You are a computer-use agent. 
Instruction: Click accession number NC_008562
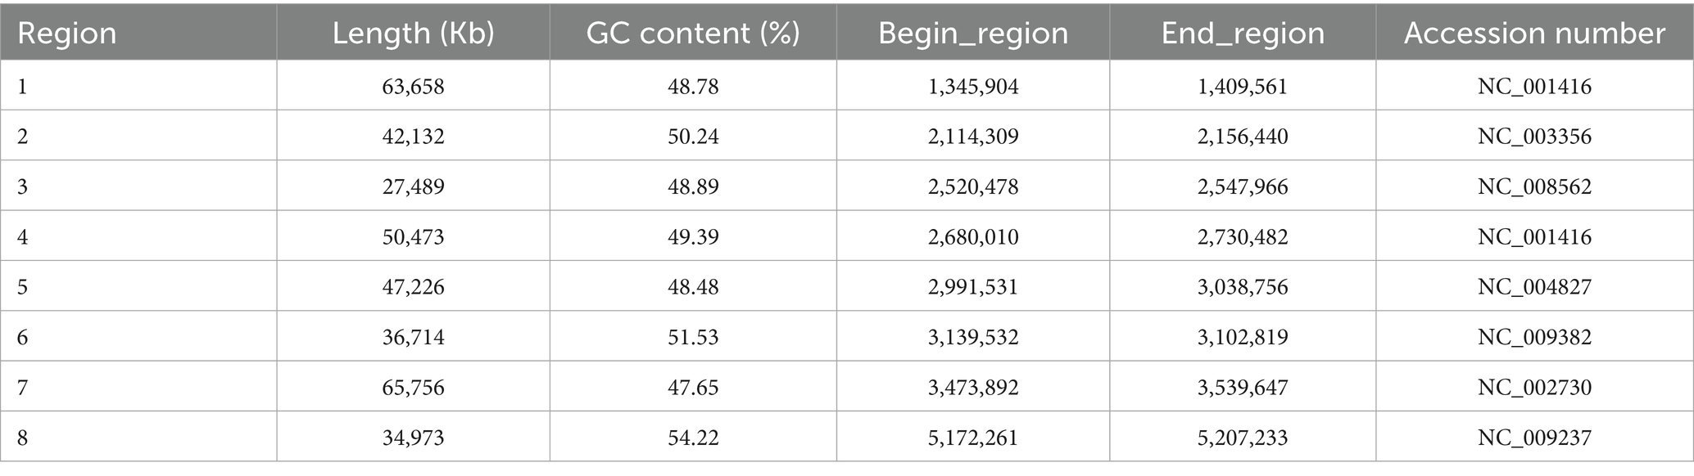tap(1534, 187)
